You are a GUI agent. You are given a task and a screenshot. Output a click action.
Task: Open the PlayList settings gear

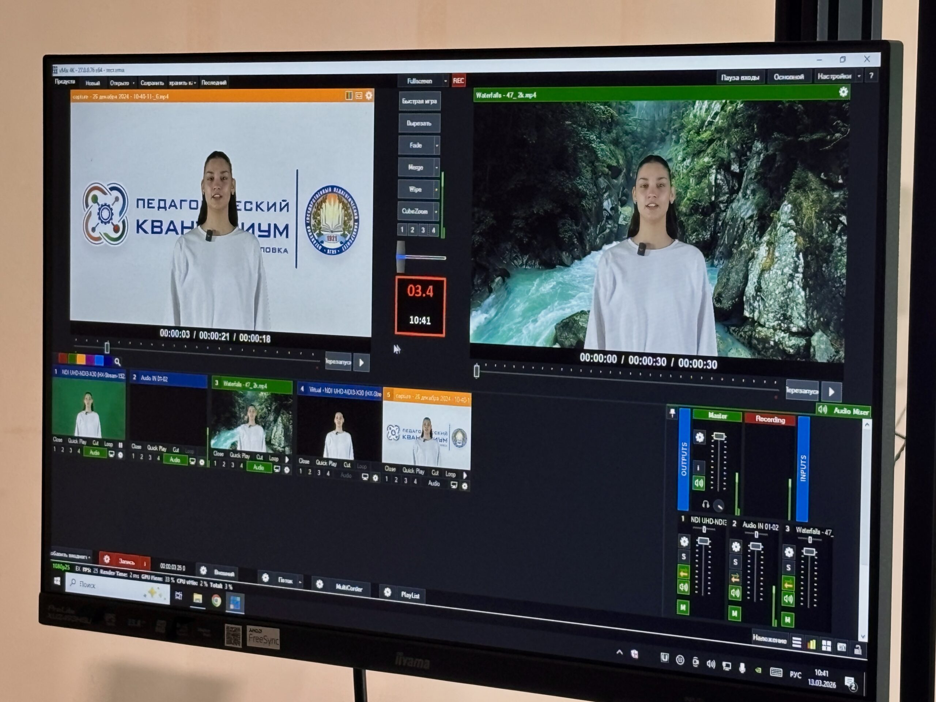pyautogui.click(x=387, y=592)
